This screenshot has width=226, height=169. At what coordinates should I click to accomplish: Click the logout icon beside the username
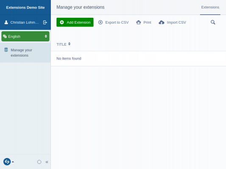(45, 22)
